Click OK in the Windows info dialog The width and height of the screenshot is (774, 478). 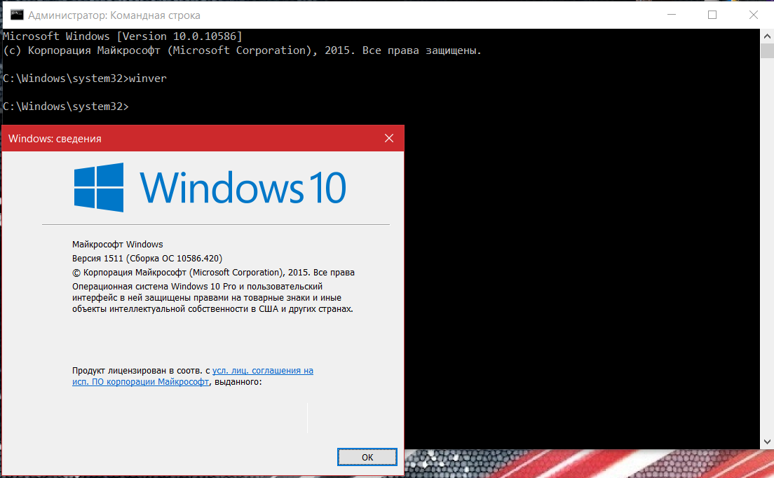367,457
